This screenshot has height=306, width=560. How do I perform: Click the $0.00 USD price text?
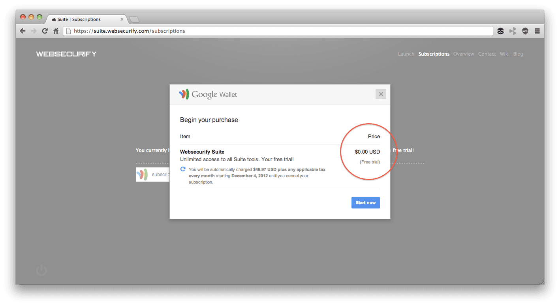pyautogui.click(x=367, y=152)
